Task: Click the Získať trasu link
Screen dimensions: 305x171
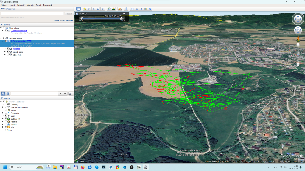Action: 59,21
